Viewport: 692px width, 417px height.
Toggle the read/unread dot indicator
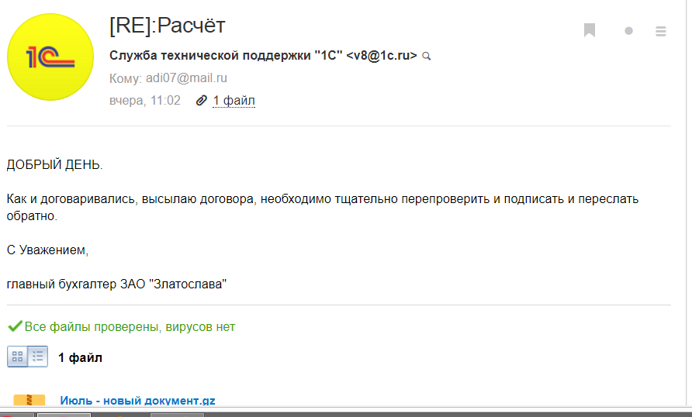click(x=629, y=31)
